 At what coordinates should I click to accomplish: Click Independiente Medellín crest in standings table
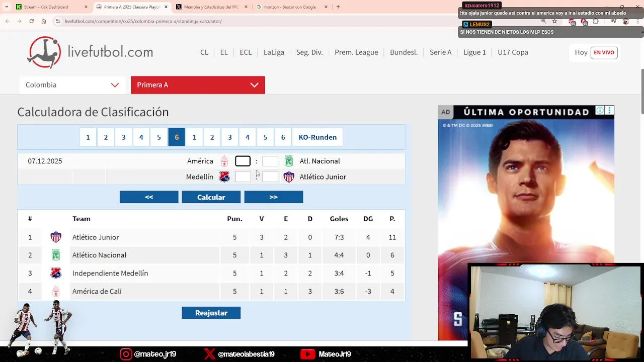(56, 274)
